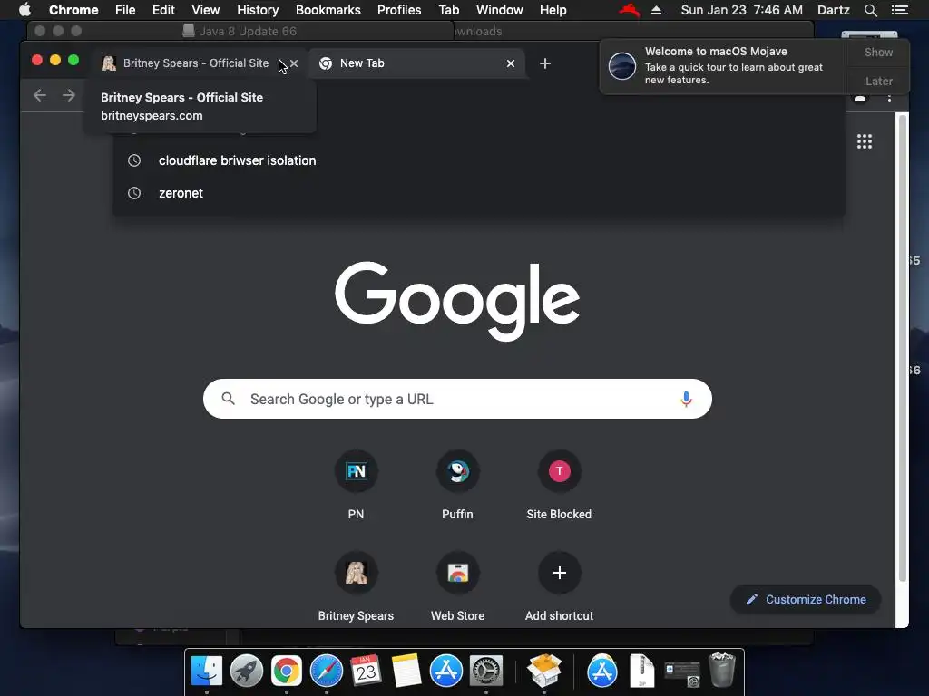Open the Chrome profile avatar

[860, 97]
